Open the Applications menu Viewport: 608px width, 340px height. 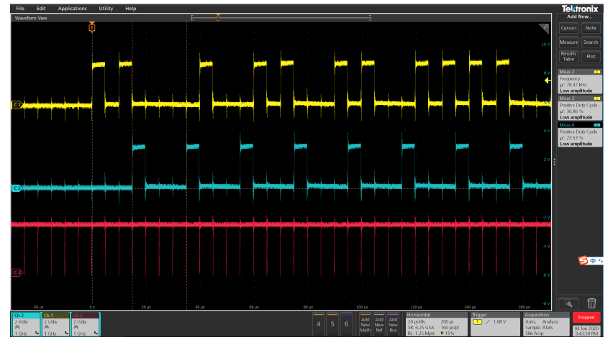point(72,8)
